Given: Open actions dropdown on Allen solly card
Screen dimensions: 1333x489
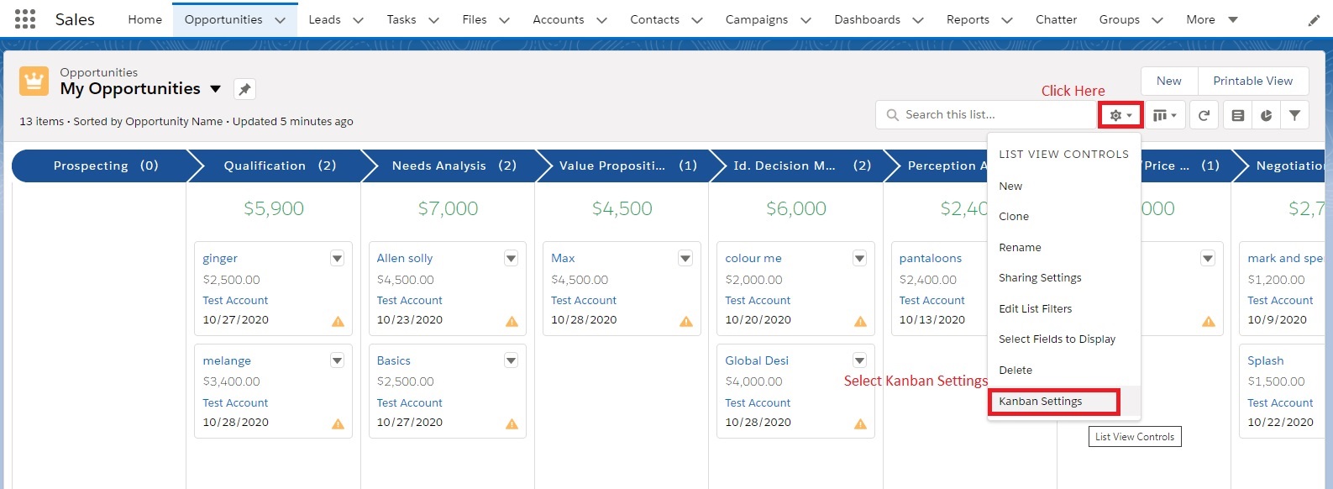Looking at the screenshot, I should [x=511, y=258].
